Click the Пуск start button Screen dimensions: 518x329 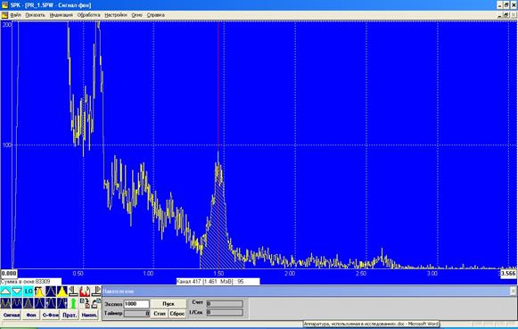point(169,303)
